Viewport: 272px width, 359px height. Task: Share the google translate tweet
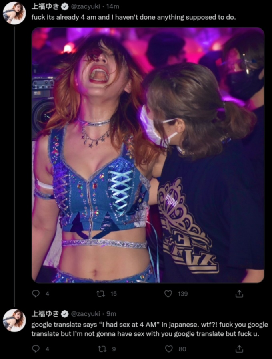(239, 349)
